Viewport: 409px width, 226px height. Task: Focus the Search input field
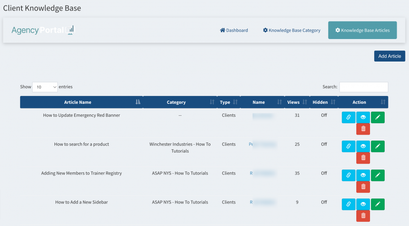pos(363,87)
